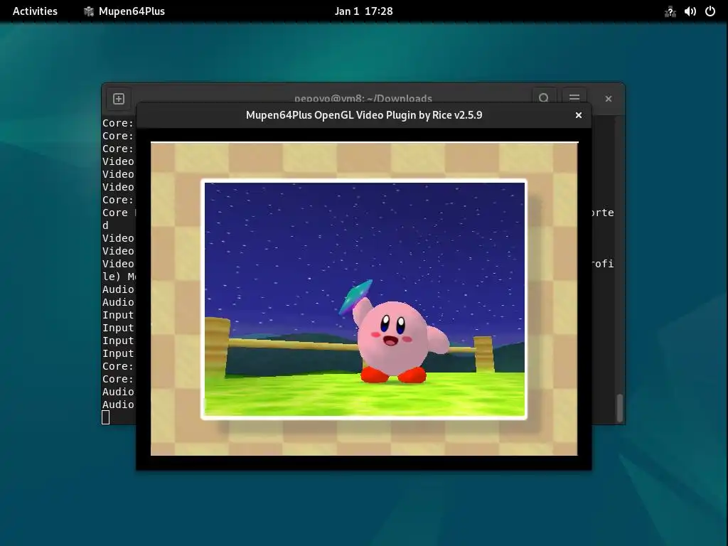Open the Activities overview
The image size is (728, 546).
click(x=35, y=11)
